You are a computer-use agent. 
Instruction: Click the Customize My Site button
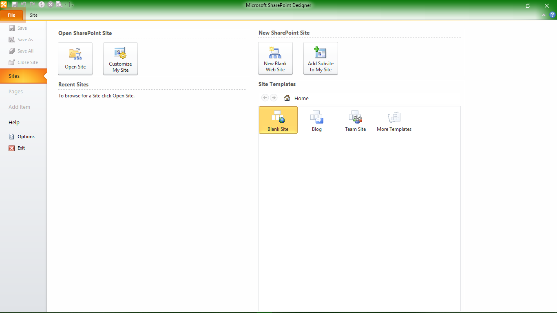(120, 59)
